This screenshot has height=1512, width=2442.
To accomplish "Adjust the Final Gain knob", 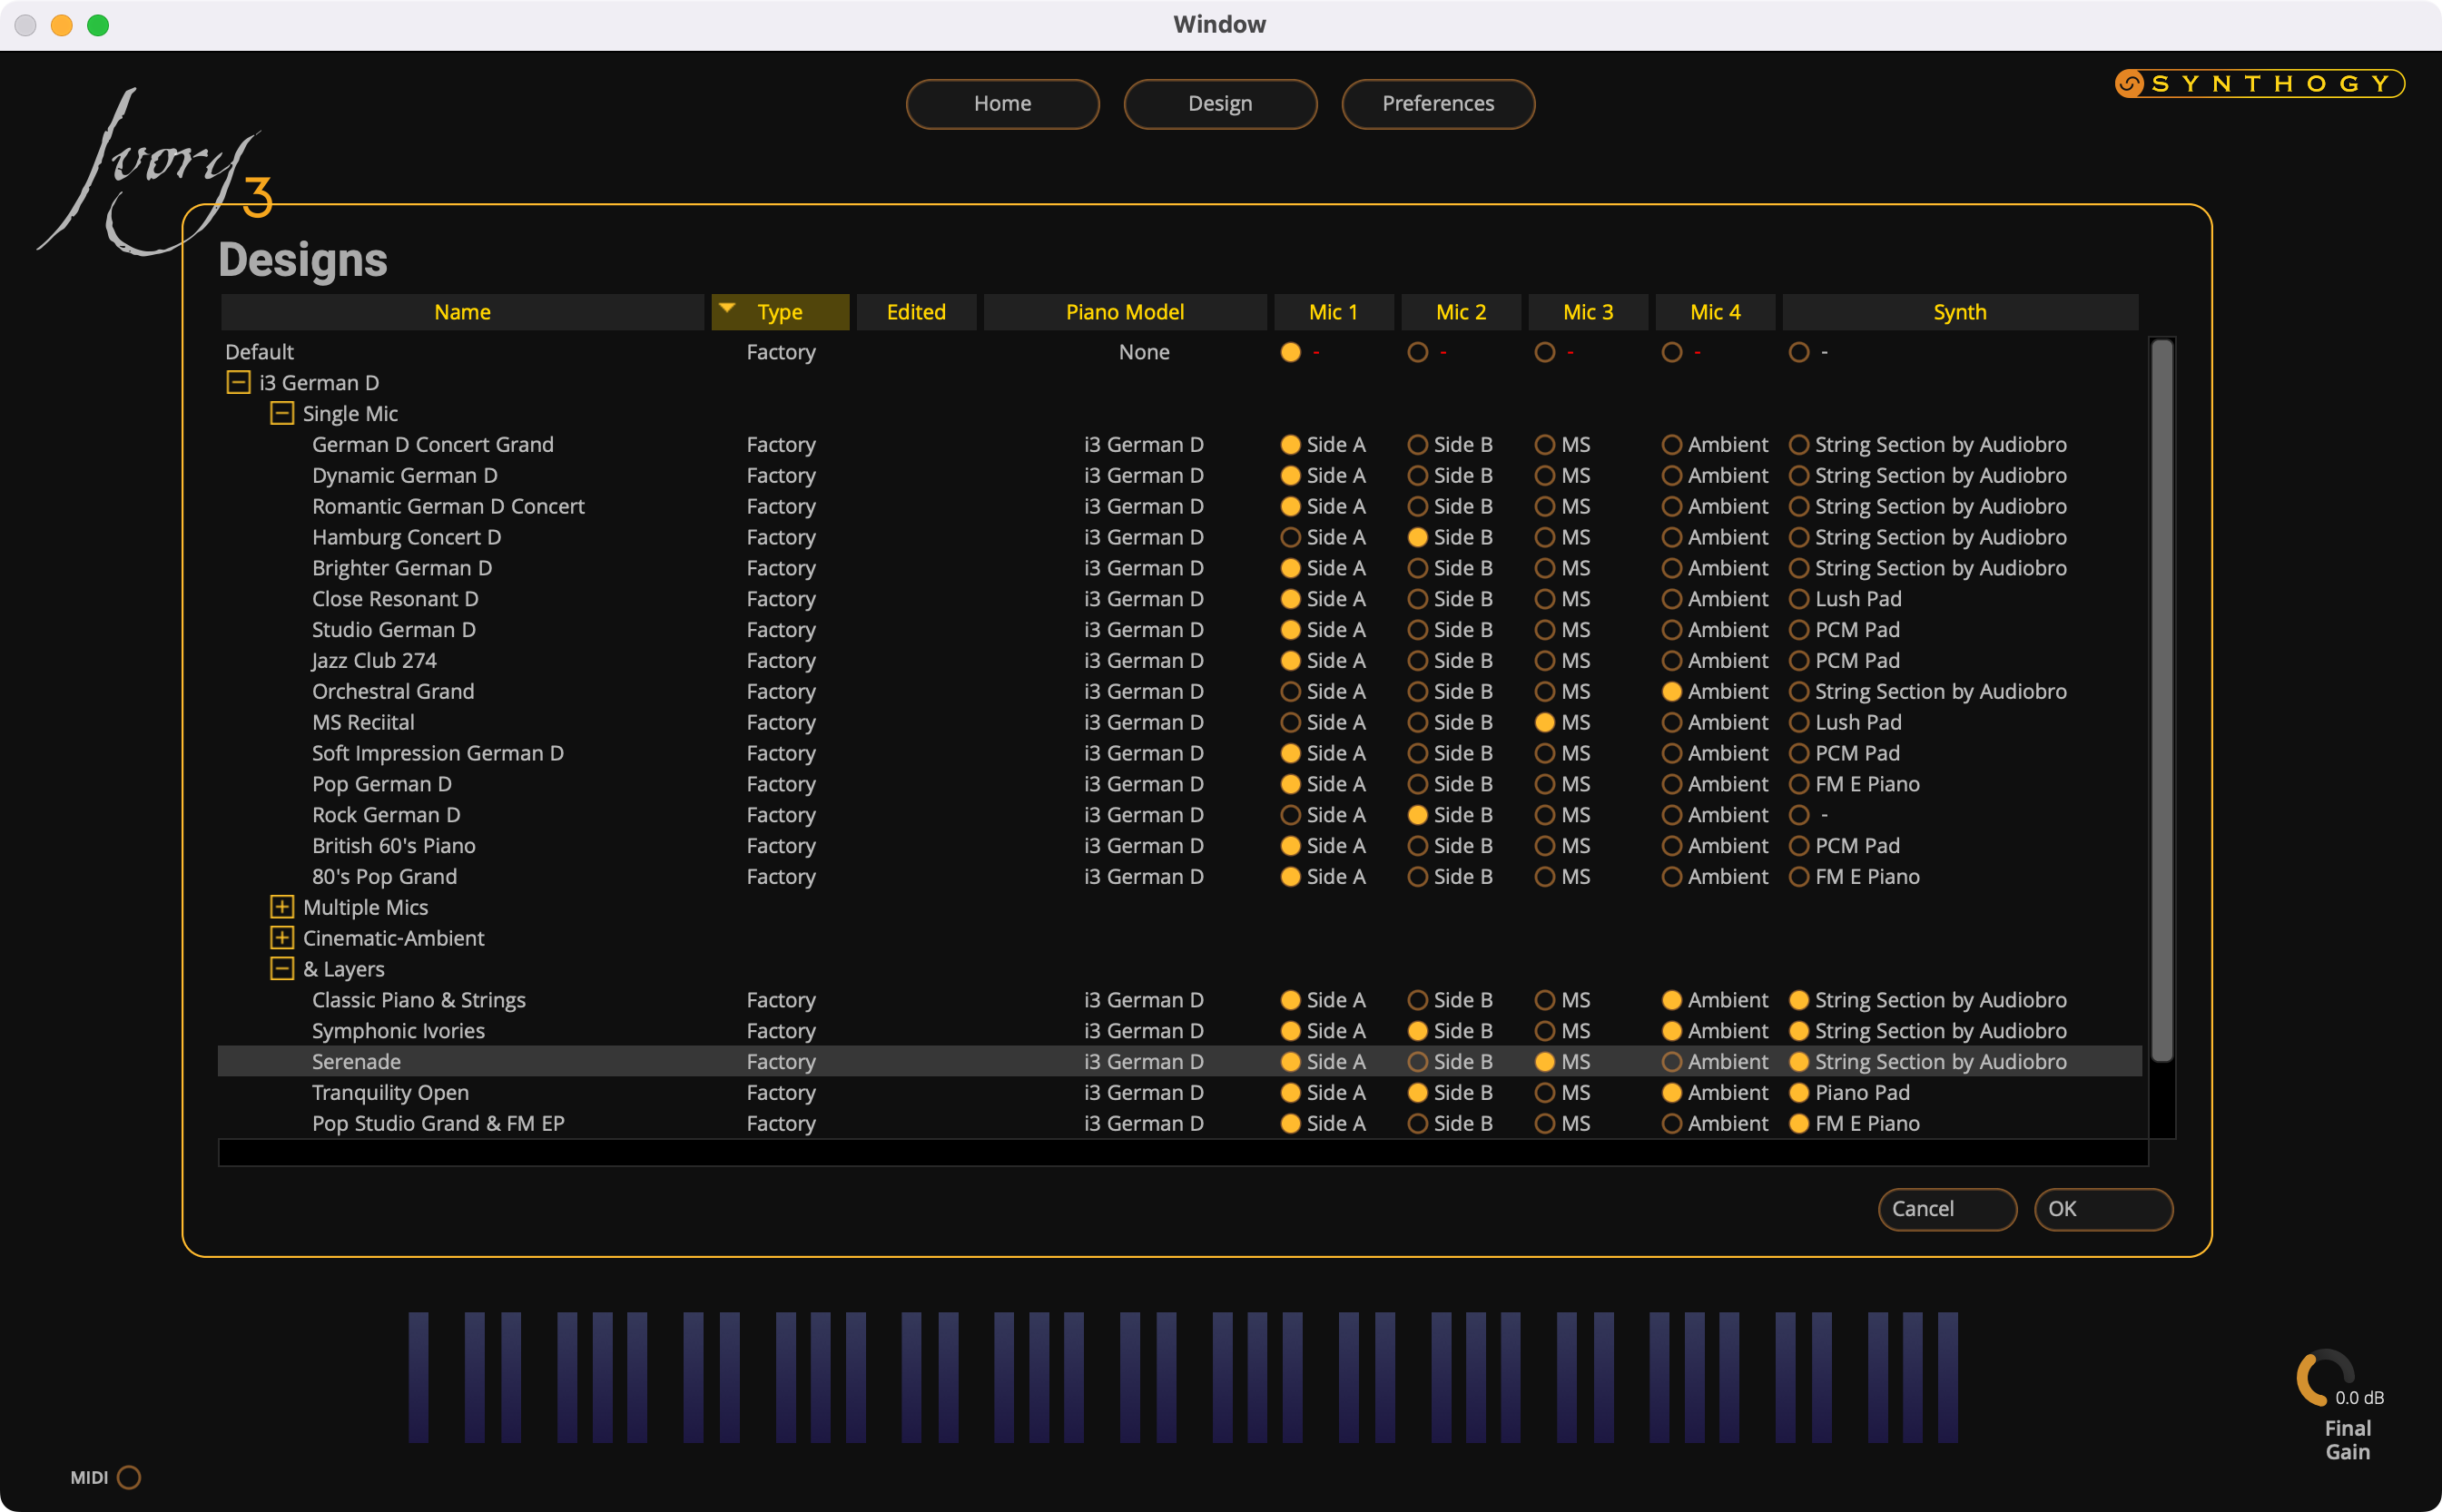I will (2324, 1378).
